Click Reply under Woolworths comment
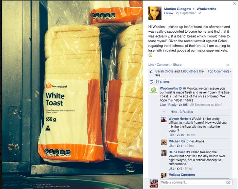 point(172,105)
